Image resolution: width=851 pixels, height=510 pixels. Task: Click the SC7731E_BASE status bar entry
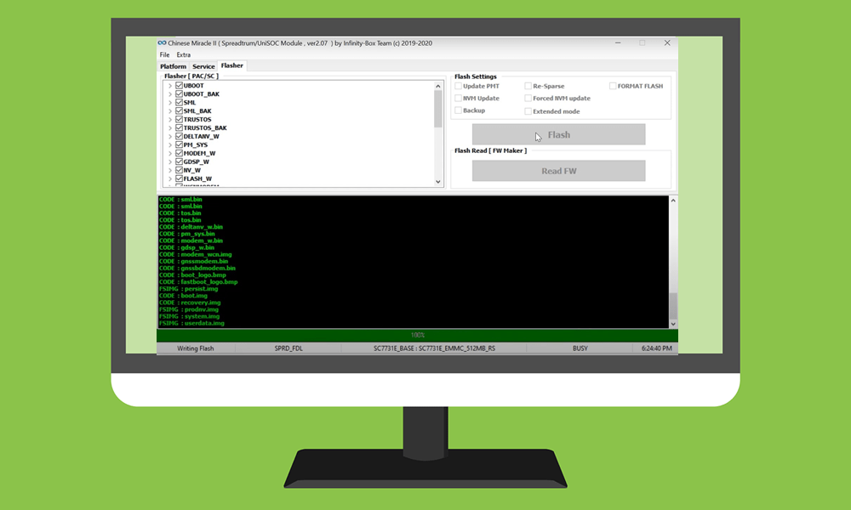click(434, 348)
